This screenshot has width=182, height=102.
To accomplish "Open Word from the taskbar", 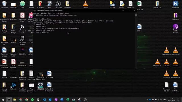I will coord(62,99).
